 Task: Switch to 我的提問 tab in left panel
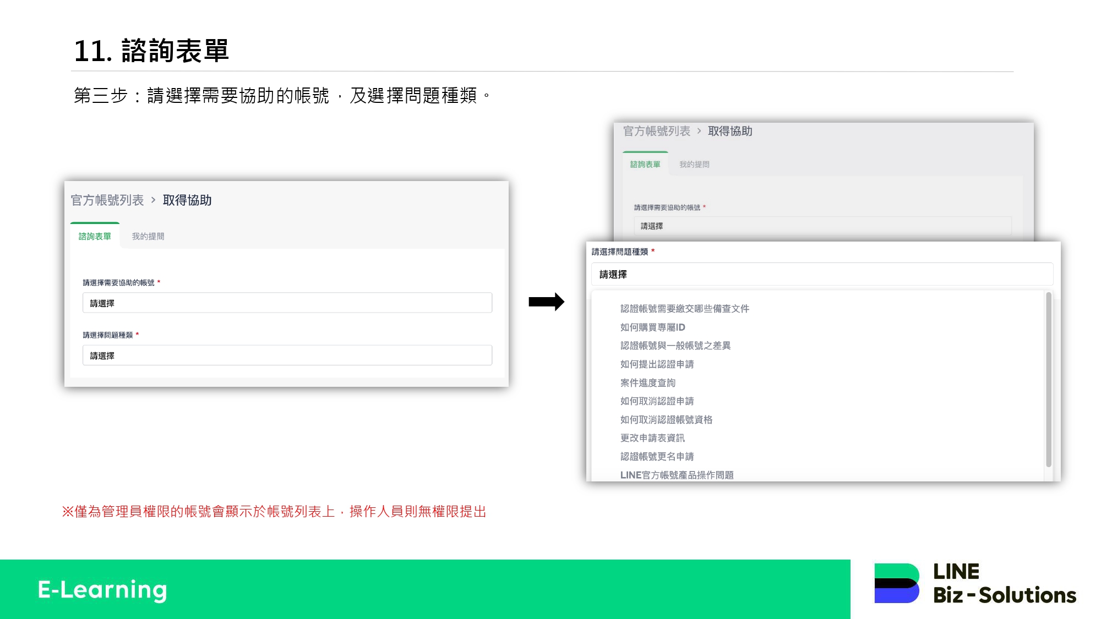(x=148, y=237)
